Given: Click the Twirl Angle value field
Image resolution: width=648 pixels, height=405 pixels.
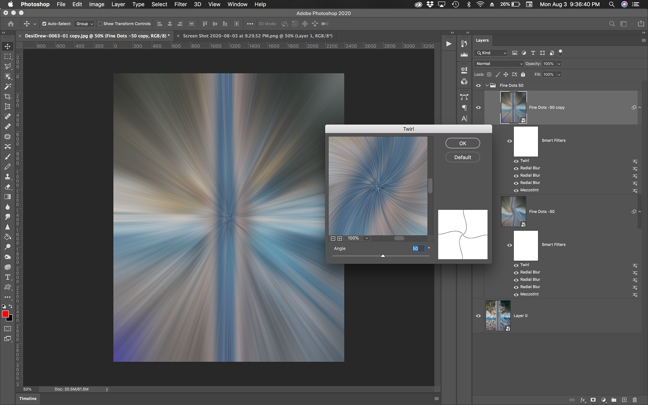Looking at the screenshot, I should pos(418,248).
